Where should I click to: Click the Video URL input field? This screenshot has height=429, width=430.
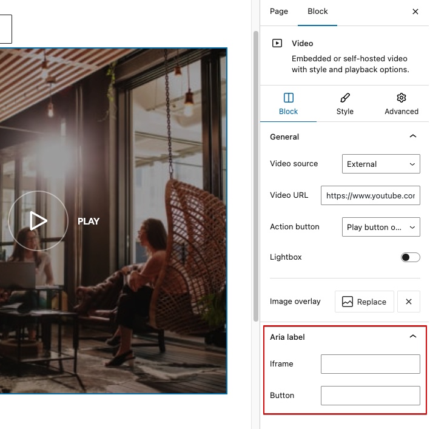point(371,195)
